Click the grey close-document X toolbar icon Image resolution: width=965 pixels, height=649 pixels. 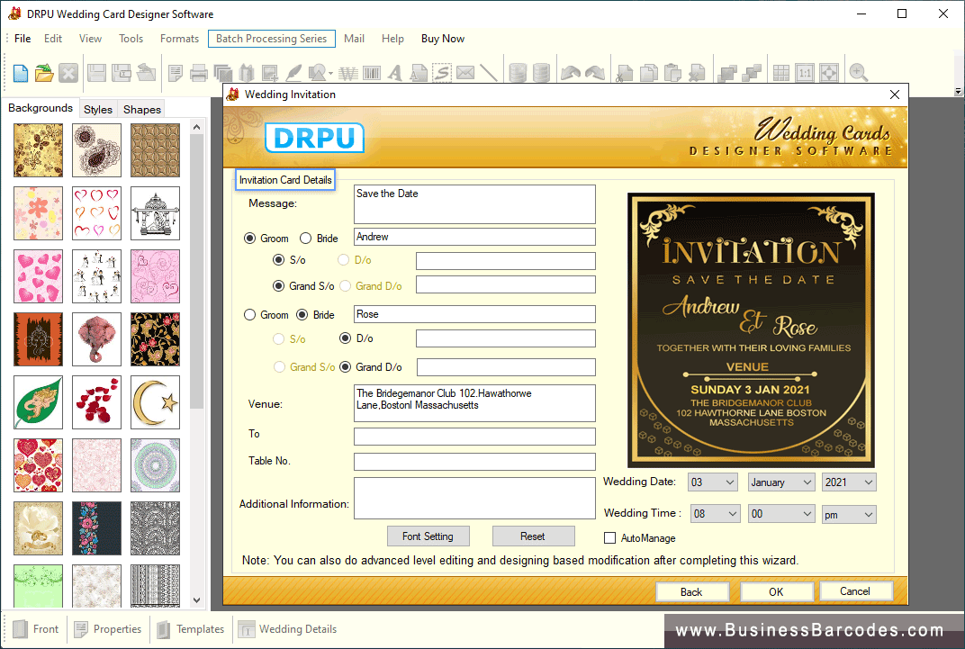point(68,73)
